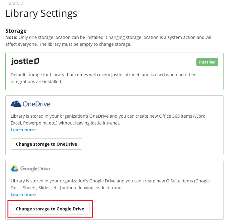
Task: Click the OneDrive Office 365 description paragraph
Action: click(x=109, y=120)
